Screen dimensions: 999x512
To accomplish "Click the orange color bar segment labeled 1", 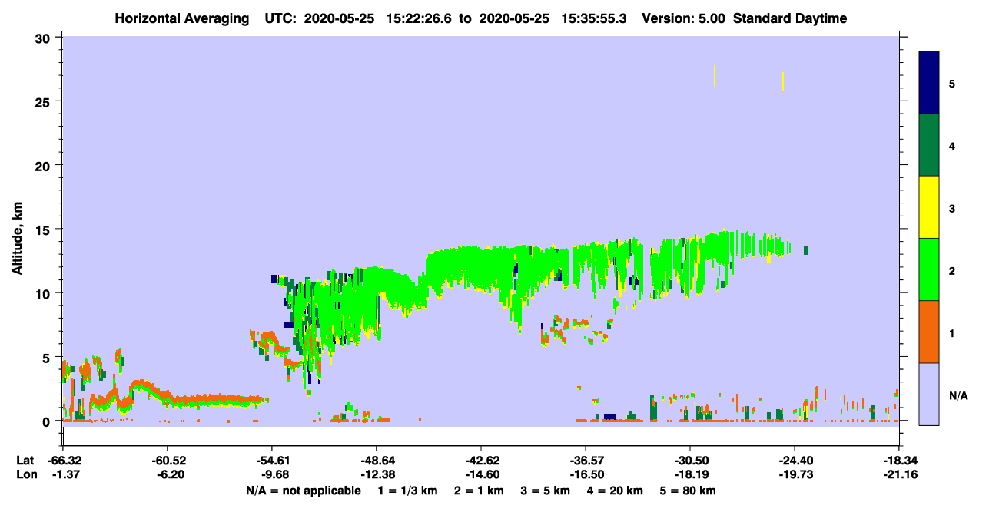I will [x=929, y=332].
